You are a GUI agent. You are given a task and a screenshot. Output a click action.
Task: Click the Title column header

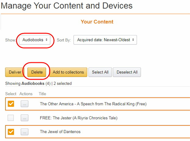tap(42, 94)
